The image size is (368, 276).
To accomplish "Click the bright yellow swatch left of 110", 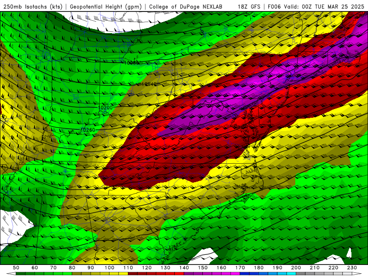I will click(x=123, y=274).
